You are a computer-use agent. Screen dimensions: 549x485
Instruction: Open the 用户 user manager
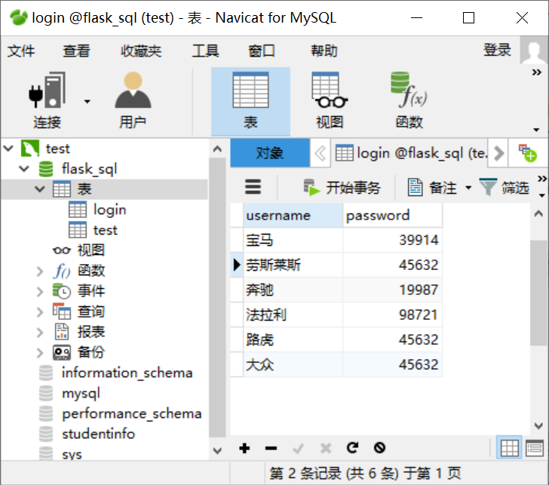click(133, 100)
